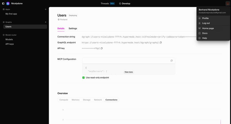Open Docs from account menu

(x=213, y=33)
